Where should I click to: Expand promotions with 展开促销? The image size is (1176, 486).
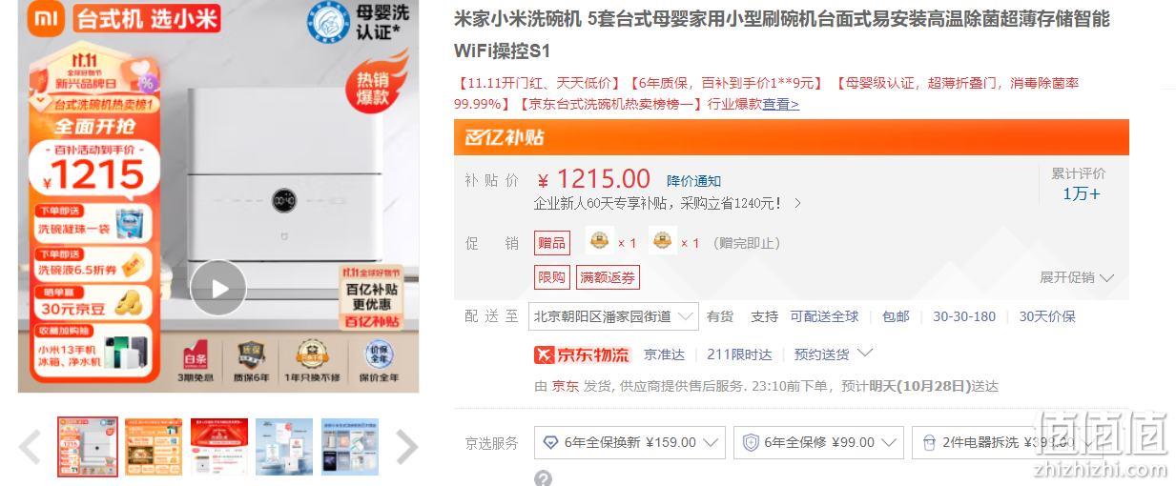coord(1077,277)
